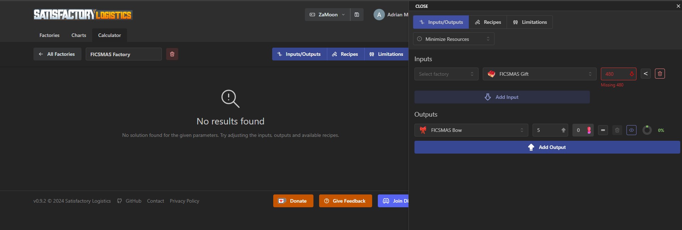Click the Add Output button
The width and height of the screenshot is (682, 230).
click(x=547, y=147)
